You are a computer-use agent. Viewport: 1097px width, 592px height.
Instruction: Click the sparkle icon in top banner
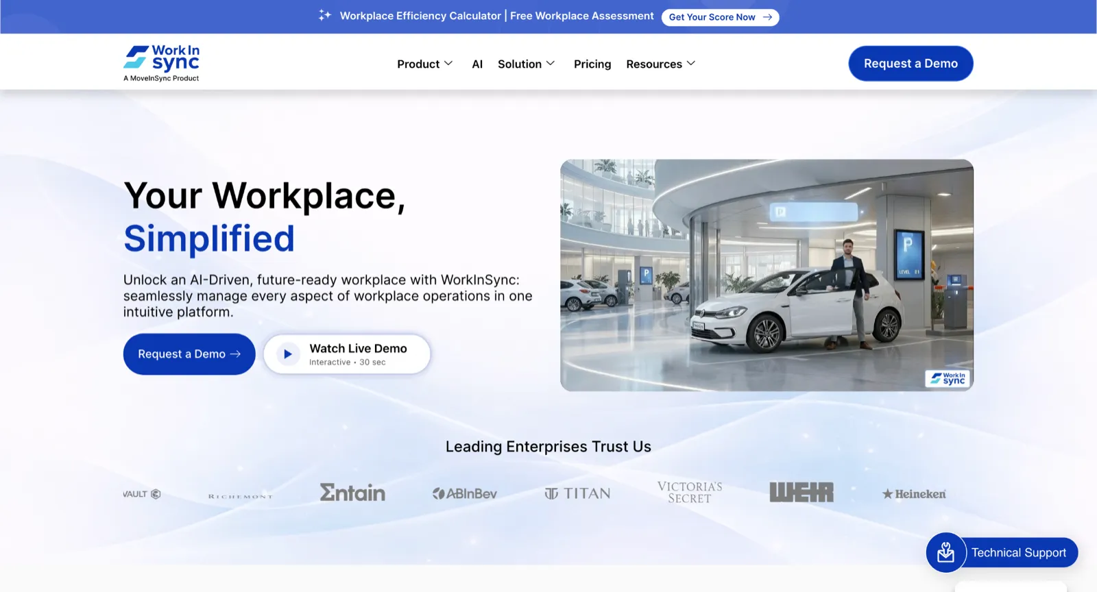click(325, 15)
